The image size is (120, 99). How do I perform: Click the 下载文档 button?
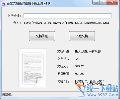pos(82,36)
